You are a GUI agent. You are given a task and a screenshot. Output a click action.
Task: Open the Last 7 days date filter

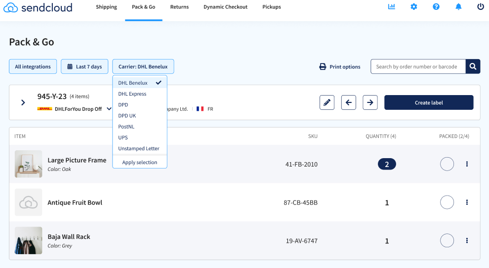[x=84, y=67]
